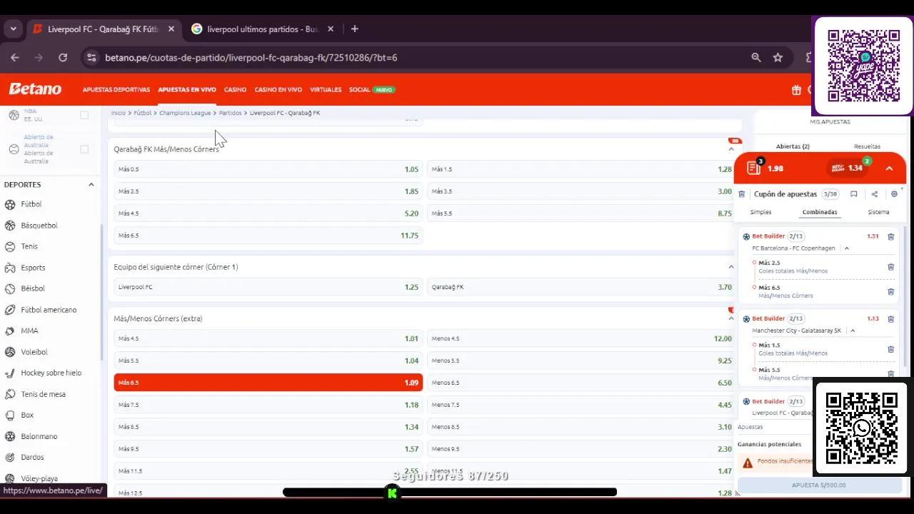The width and height of the screenshot is (914, 514).
Task: Show Resueltas bets tab
Action: coord(867,146)
